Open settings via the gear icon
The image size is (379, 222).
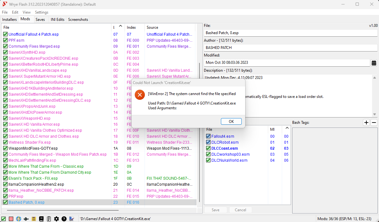click(56, 219)
